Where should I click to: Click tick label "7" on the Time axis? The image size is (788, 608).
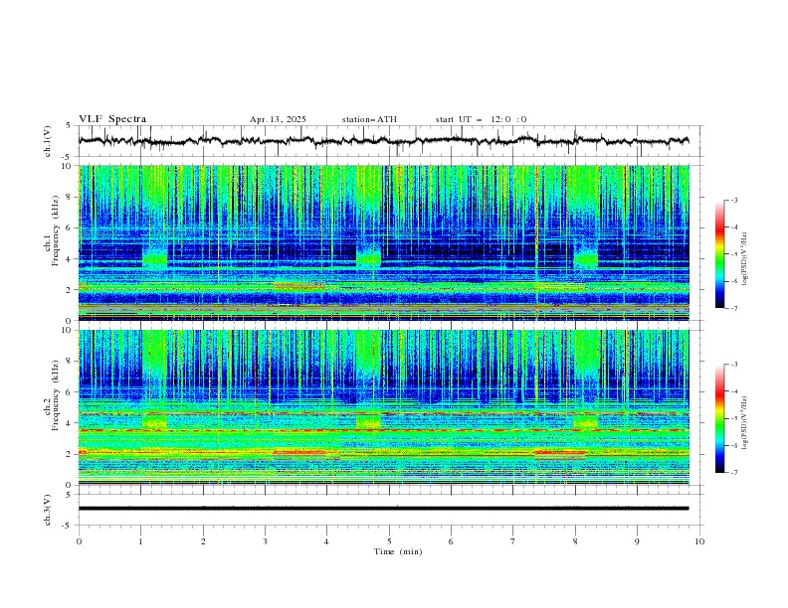(513, 541)
